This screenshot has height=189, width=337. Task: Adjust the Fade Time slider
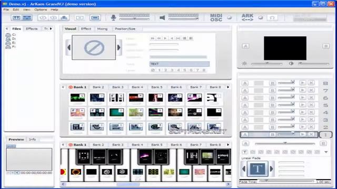pyautogui.click(x=286, y=181)
